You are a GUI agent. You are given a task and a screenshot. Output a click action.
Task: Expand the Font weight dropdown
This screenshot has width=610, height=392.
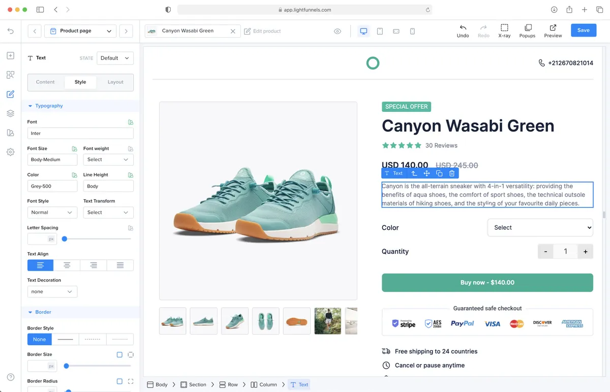coord(108,160)
